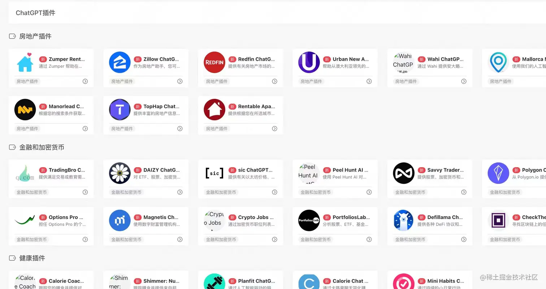Image resolution: width=546 pixels, height=289 pixels.
Task: Click the Mini Habits pink checkmark logo
Action: pos(404,281)
